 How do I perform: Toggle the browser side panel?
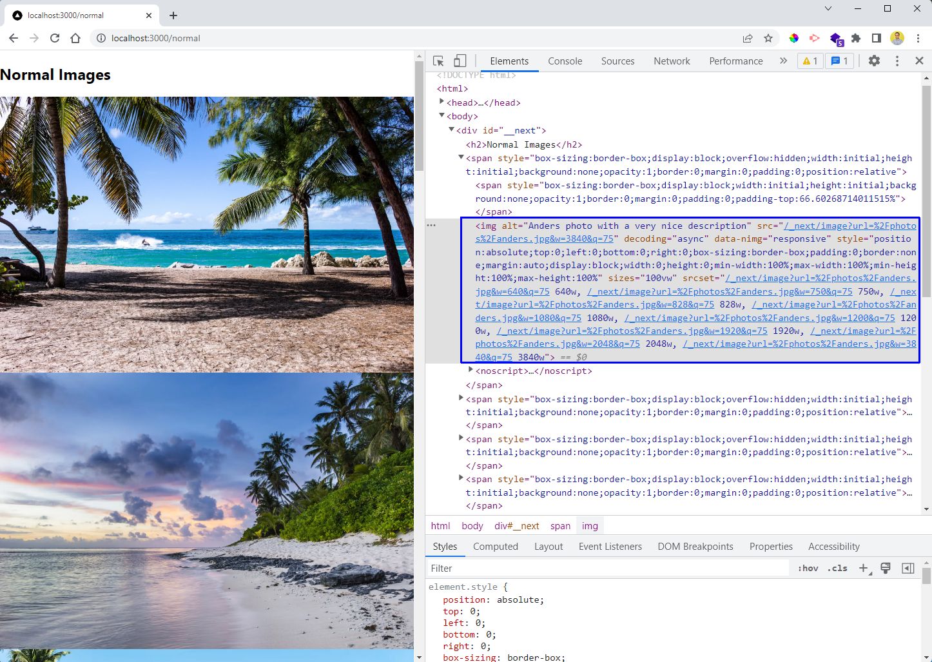coord(876,38)
